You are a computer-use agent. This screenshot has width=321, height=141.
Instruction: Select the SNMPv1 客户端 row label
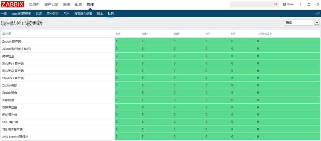point(13,63)
